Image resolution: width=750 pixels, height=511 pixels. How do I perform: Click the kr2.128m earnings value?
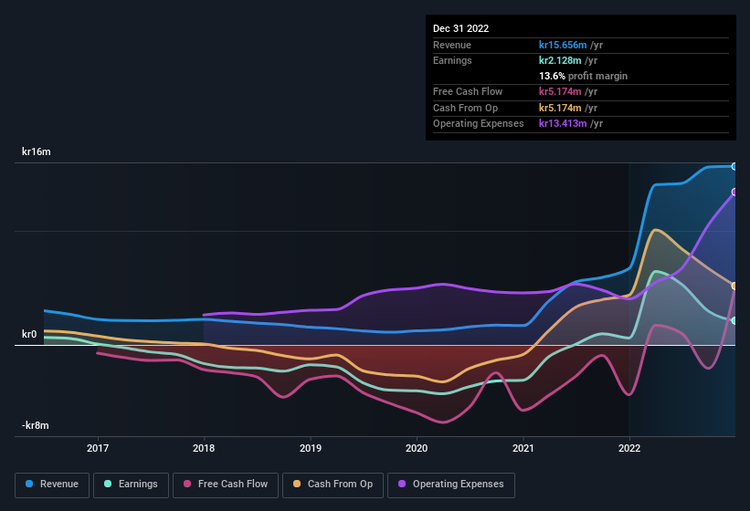point(560,60)
